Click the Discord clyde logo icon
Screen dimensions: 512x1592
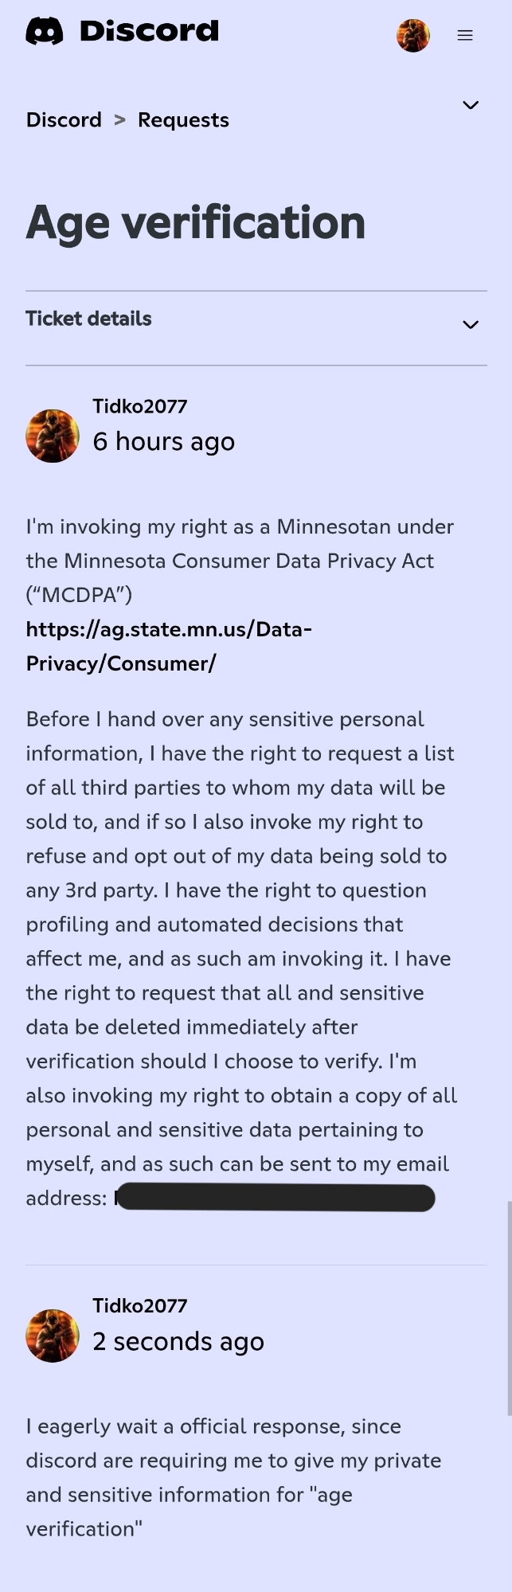[45, 32]
